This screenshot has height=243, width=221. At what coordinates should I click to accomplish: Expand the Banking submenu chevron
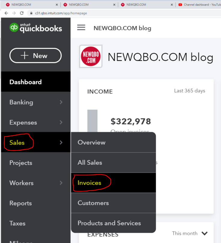pyautogui.click(x=61, y=102)
